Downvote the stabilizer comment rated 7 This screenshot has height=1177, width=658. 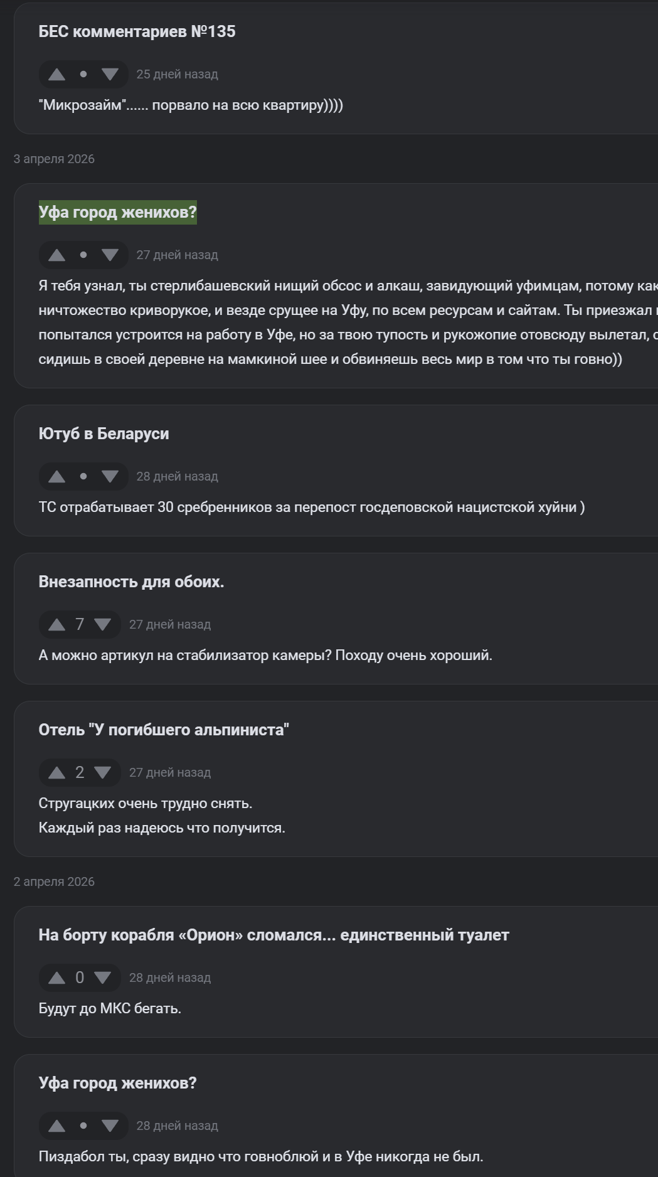coord(102,625)
